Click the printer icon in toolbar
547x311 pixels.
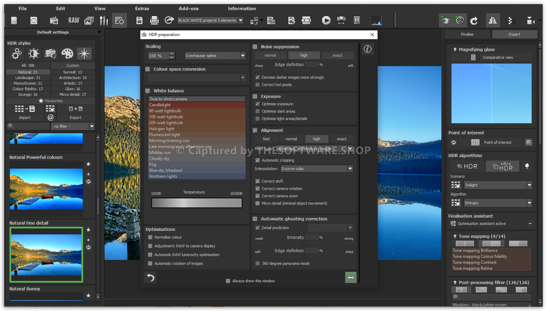click(x=154, y=21)
